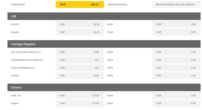Click the yellow Gesamtbetrag amount field
Screen dimensions: 202x110
tap(80, 4)
